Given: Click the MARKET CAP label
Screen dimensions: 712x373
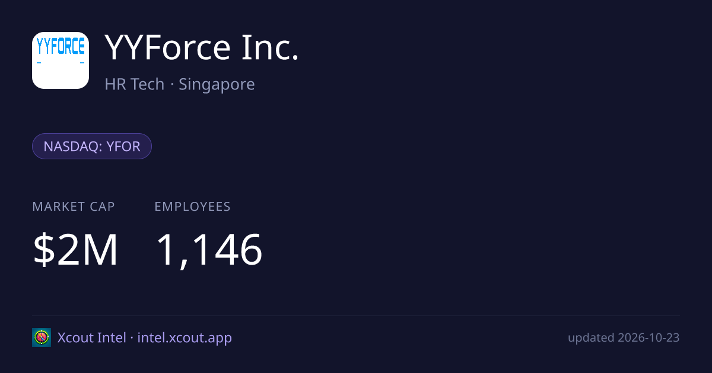Looking at the screenshot, I should point(74,207).
